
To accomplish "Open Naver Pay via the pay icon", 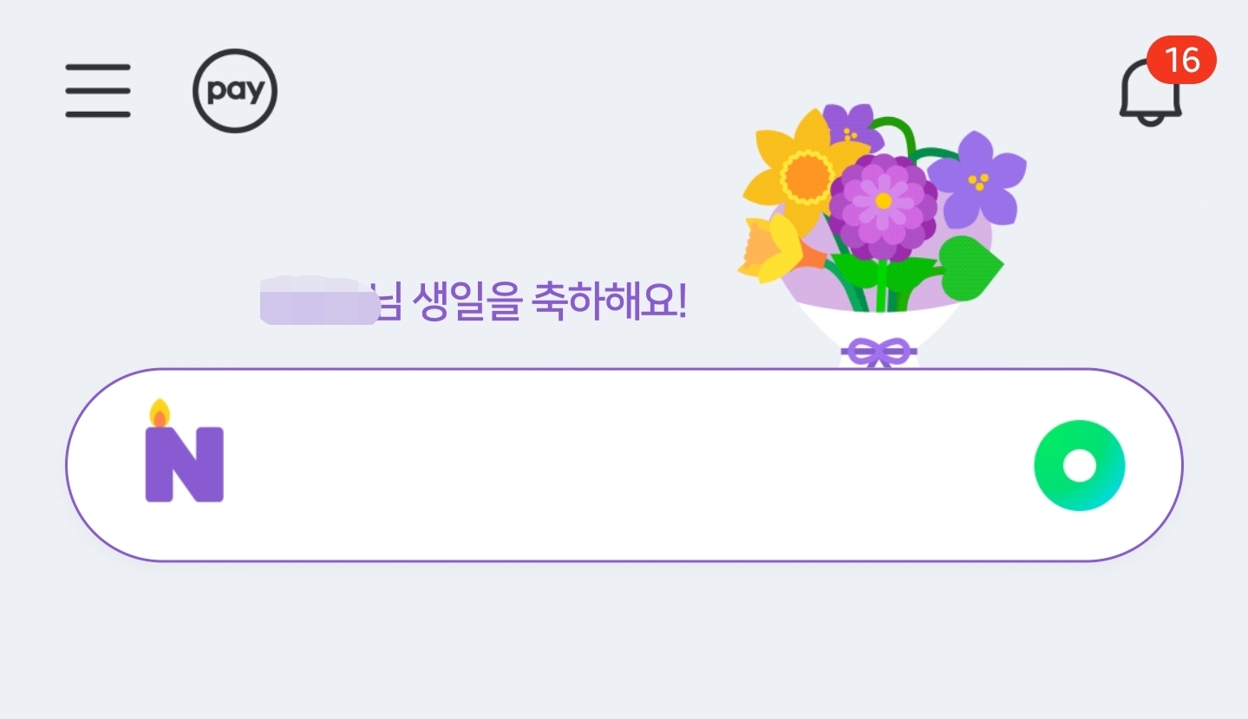I will coord(234,90).
